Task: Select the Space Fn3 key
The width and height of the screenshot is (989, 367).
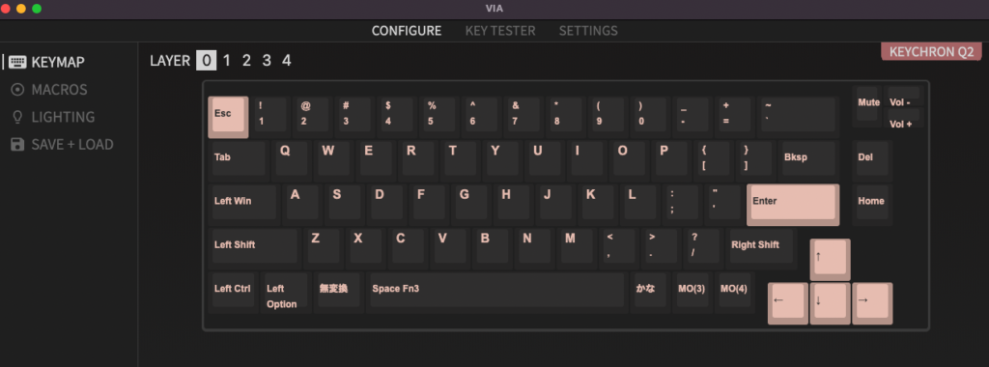Action: pos(497,292)
